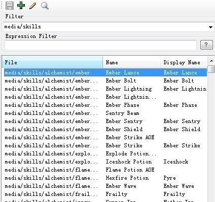
Task: Click the file path of Frailty row
Action: tap(51, 194)
